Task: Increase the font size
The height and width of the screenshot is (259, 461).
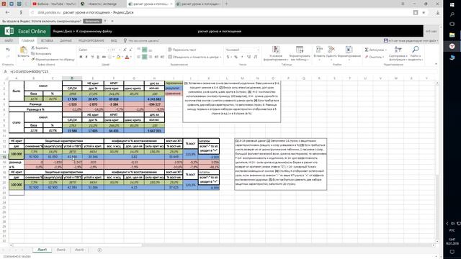Action: pyautogui.click(x=125, y=50)
